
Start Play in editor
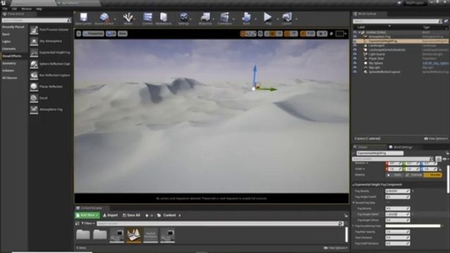pos(268,18)
